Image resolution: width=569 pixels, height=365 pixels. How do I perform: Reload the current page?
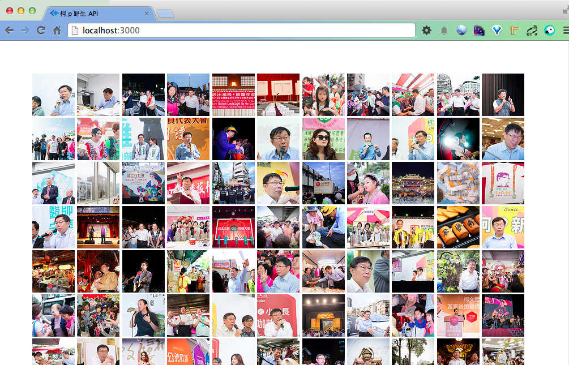pyautogui.click(x=41, y=31)
